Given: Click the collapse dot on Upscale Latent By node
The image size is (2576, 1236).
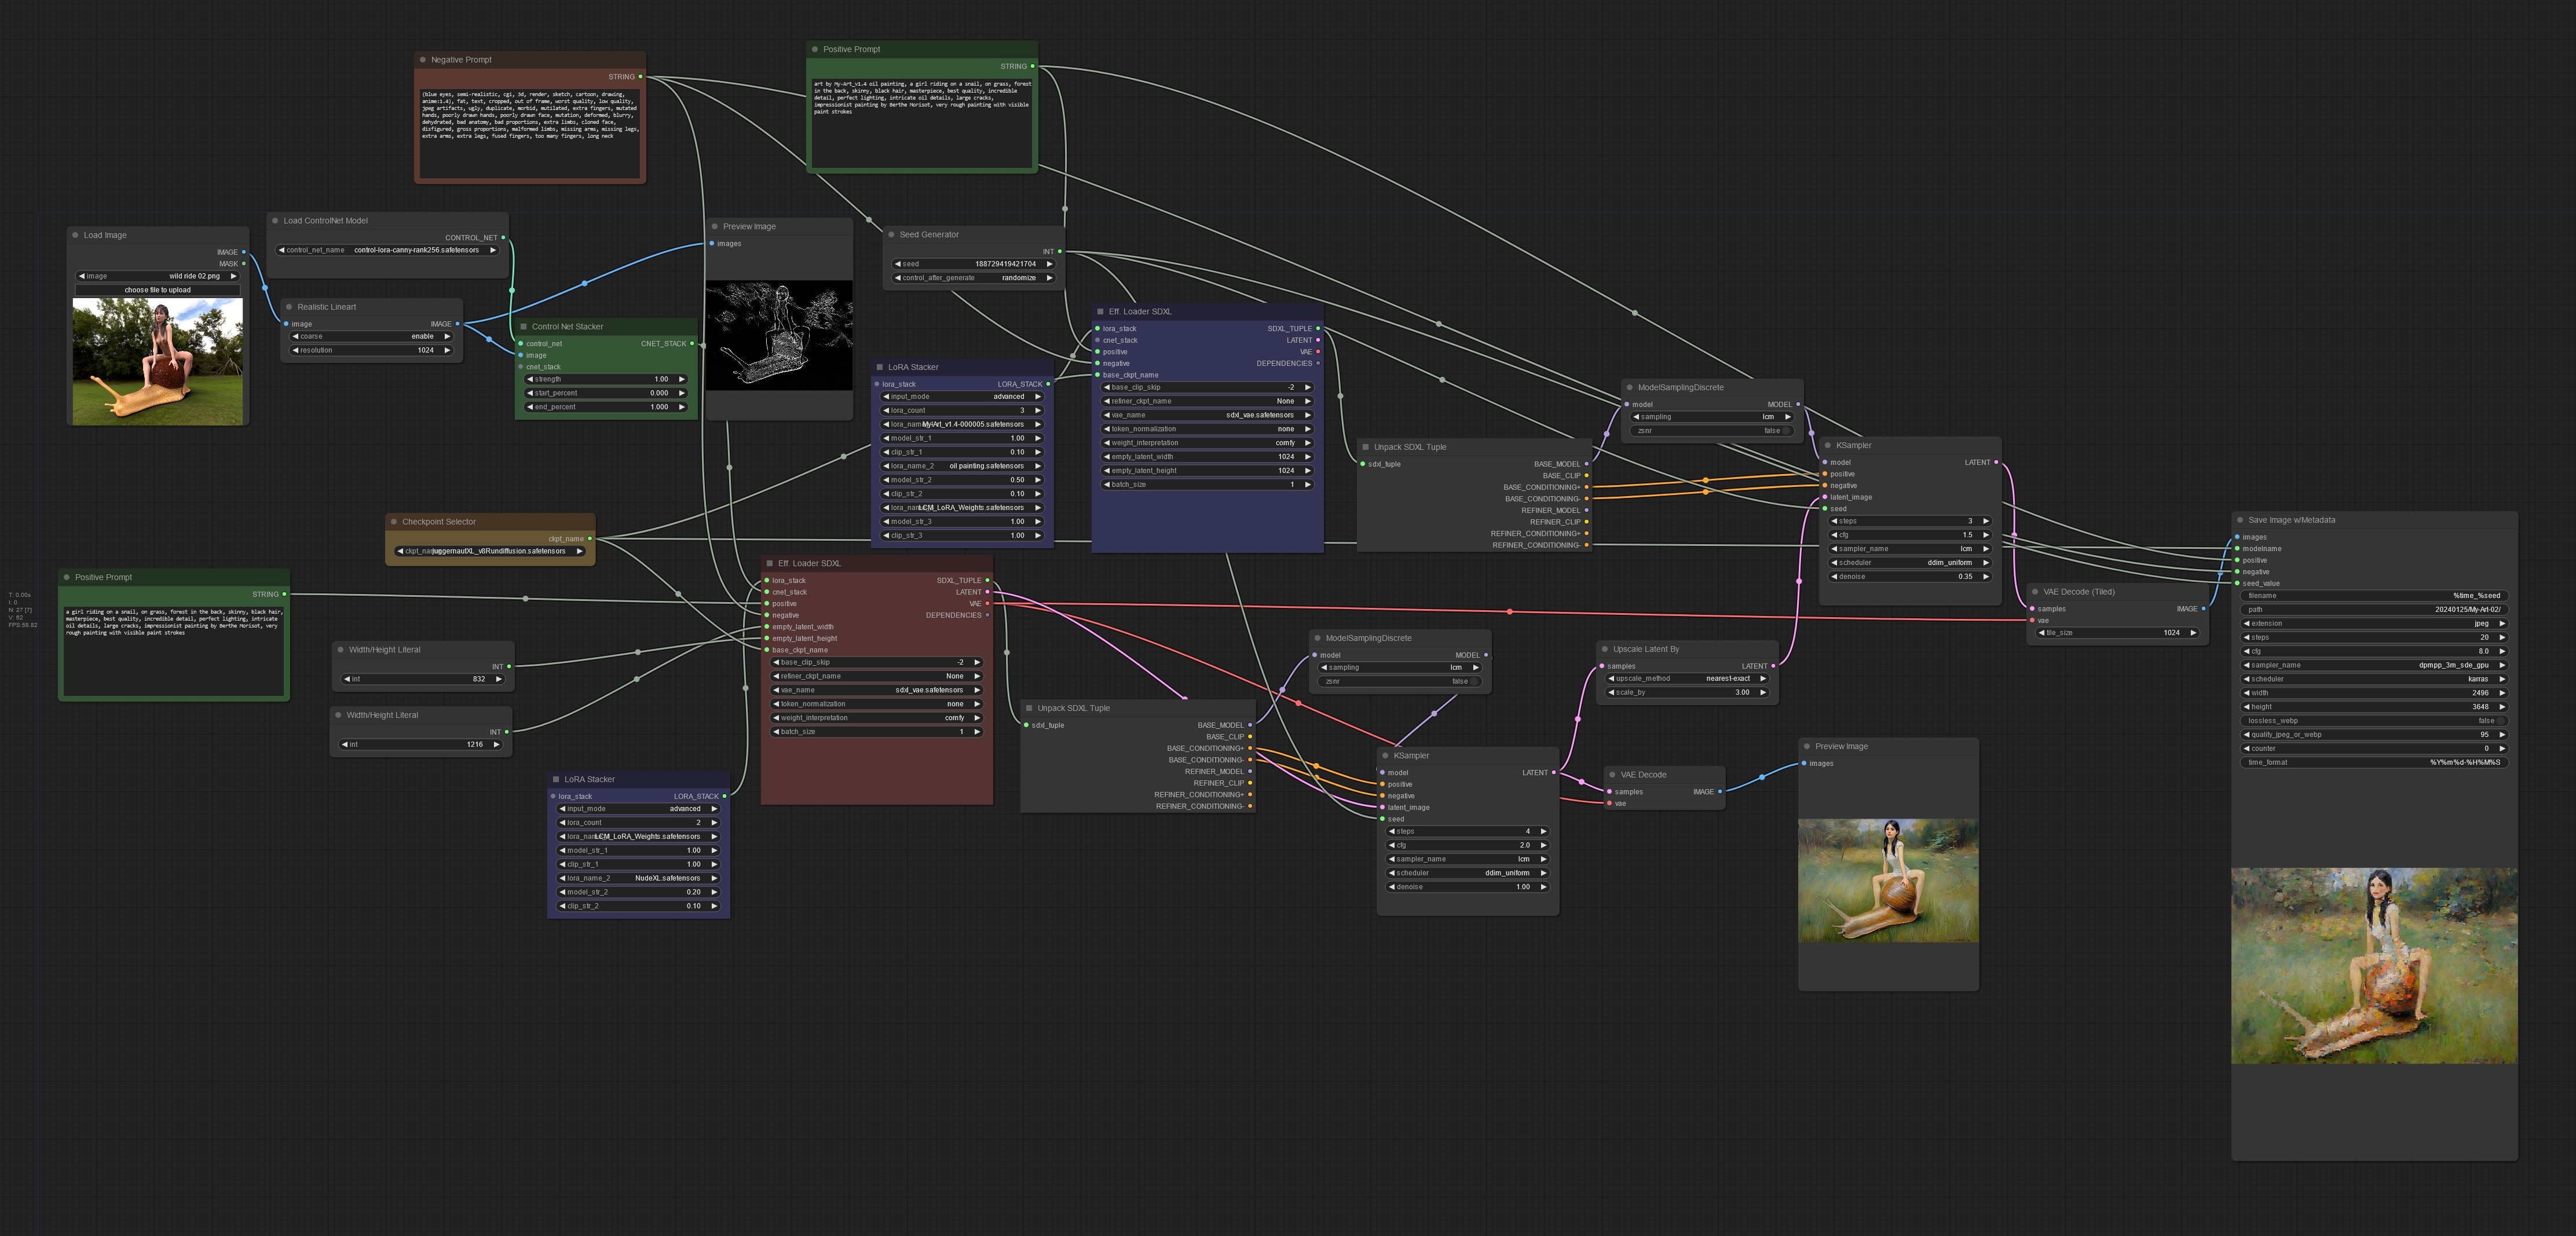Looking at the screenshot, I should [x=1605, y=649].
